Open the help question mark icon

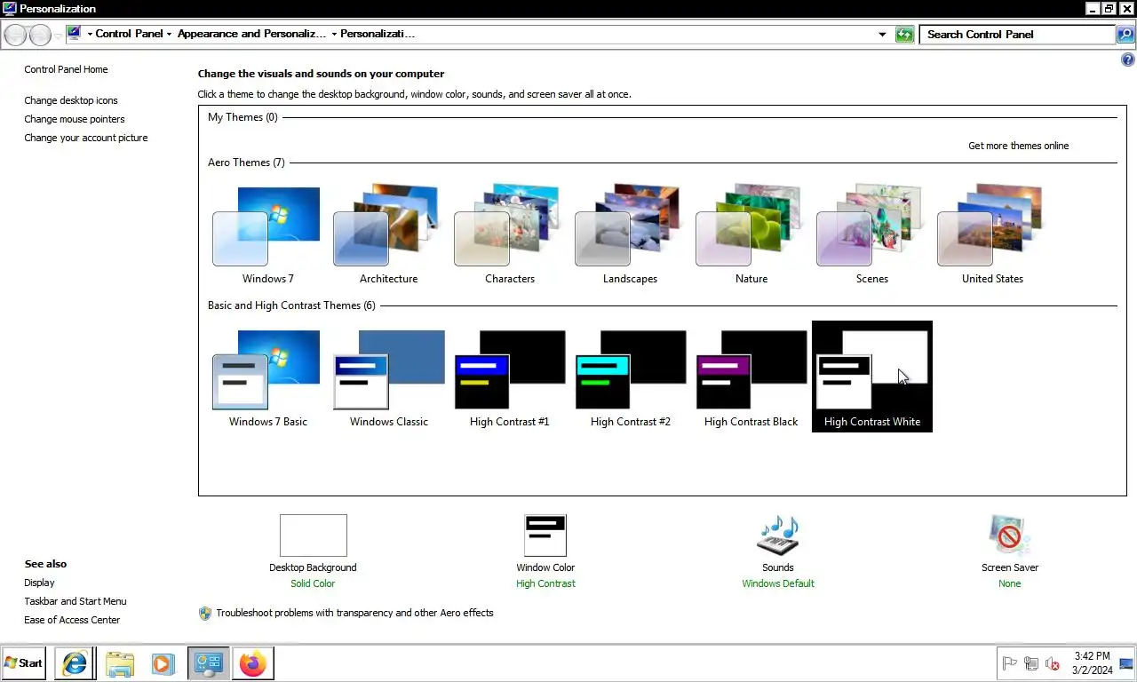1127,60
